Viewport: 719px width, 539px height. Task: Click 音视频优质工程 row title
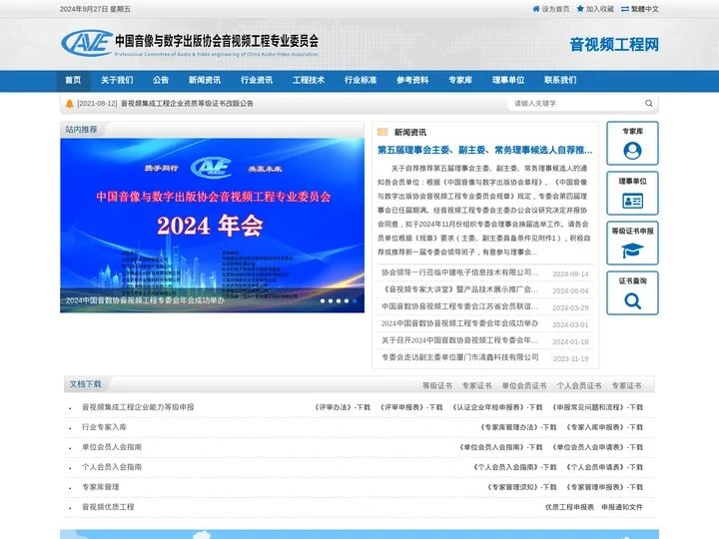point(108,507)
